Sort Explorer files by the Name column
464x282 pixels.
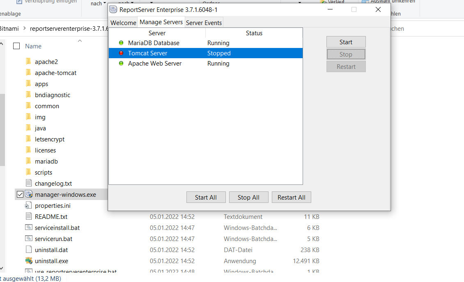tap(33, 46)
